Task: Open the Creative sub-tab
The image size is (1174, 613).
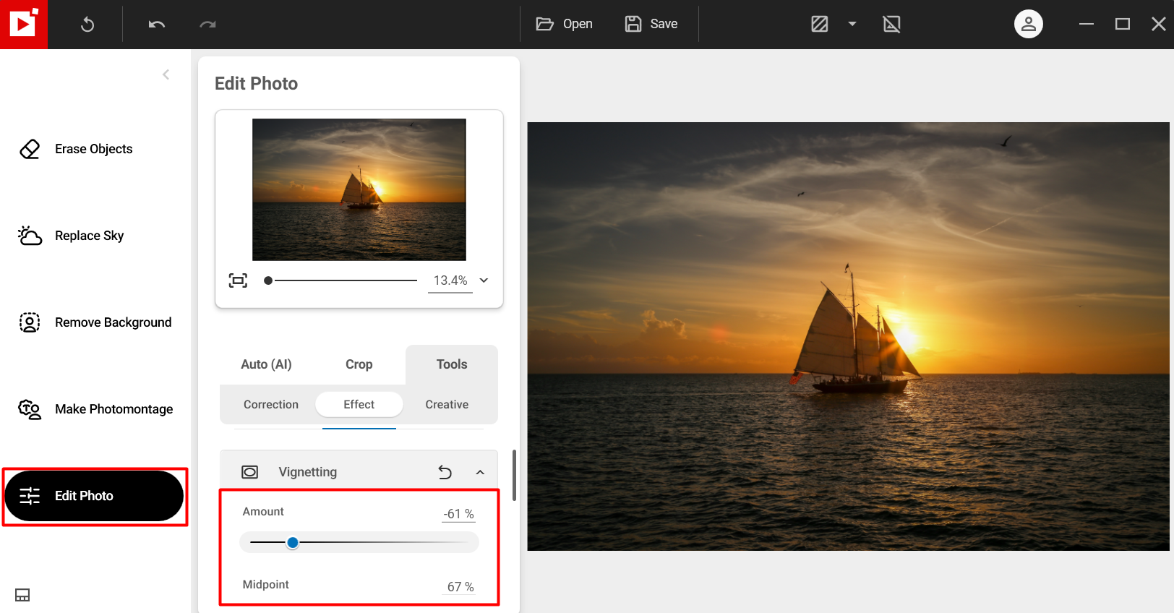Action: pyautogui.click(x=447, y=405)
